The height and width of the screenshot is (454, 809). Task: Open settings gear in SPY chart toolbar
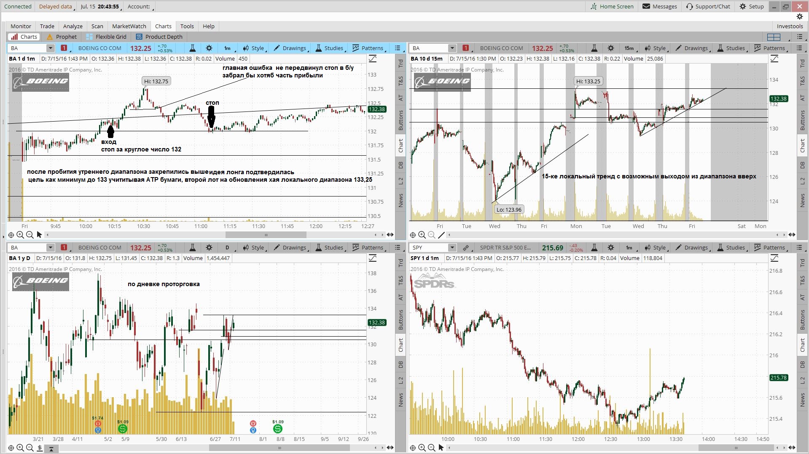pyautogui.click(x=611, y=247)
